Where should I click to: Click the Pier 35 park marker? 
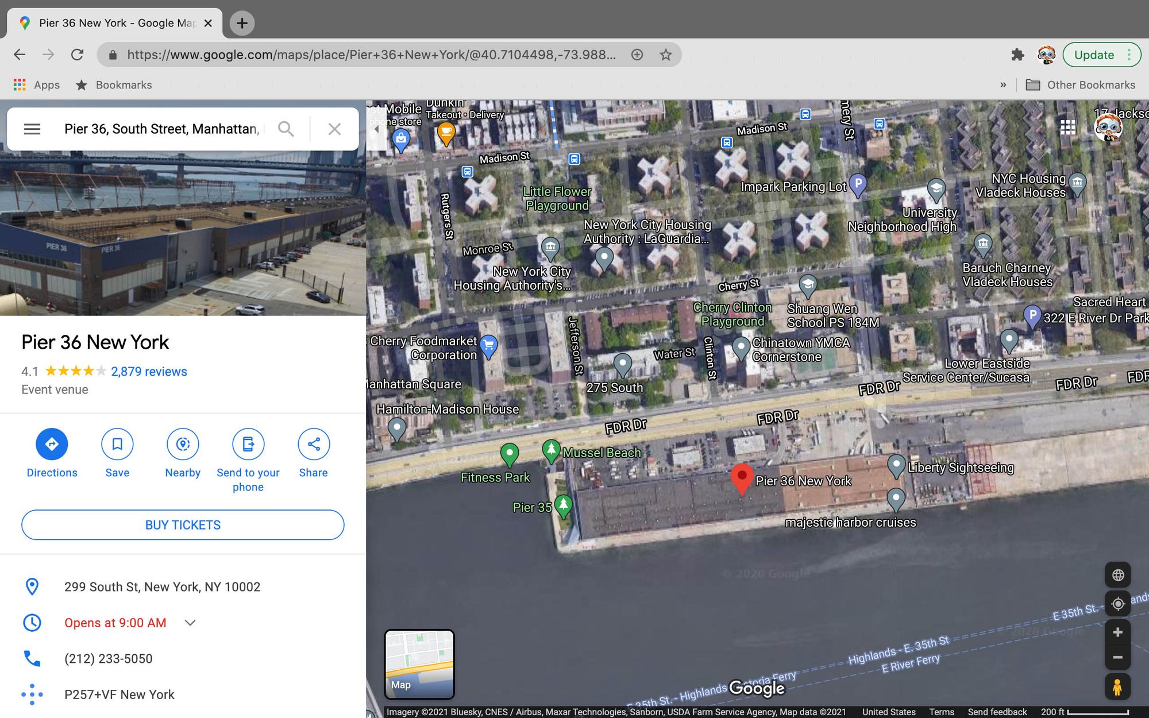[564, 506]
